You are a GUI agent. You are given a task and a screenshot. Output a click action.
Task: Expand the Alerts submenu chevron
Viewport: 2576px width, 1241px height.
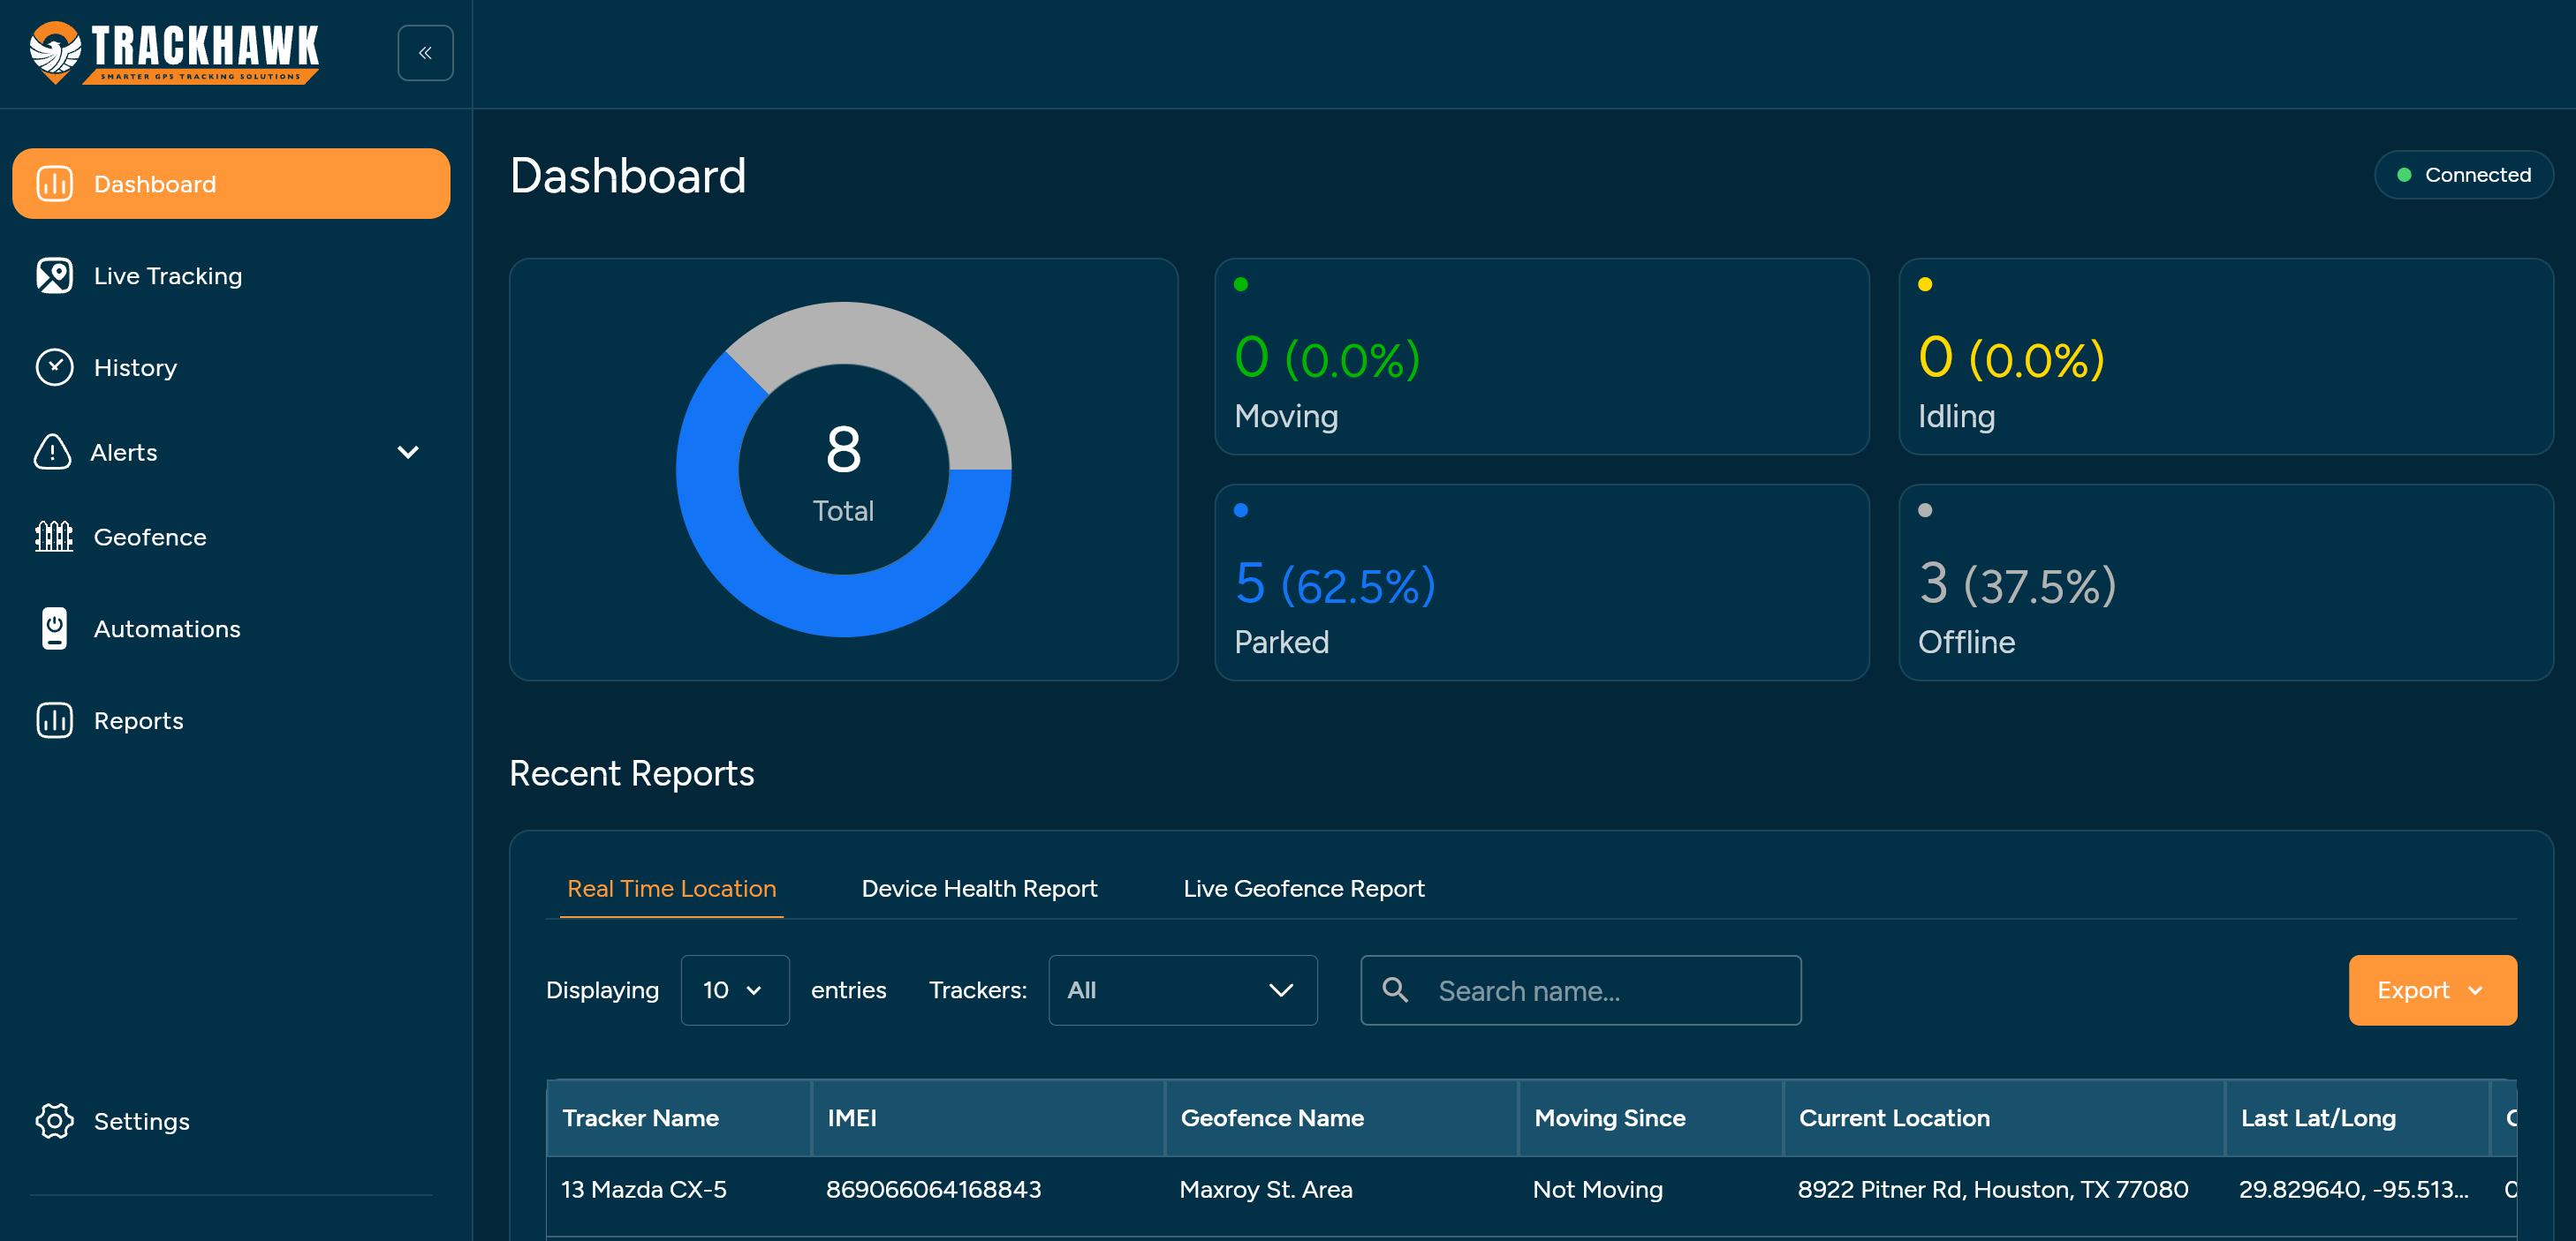pos(408,452)
